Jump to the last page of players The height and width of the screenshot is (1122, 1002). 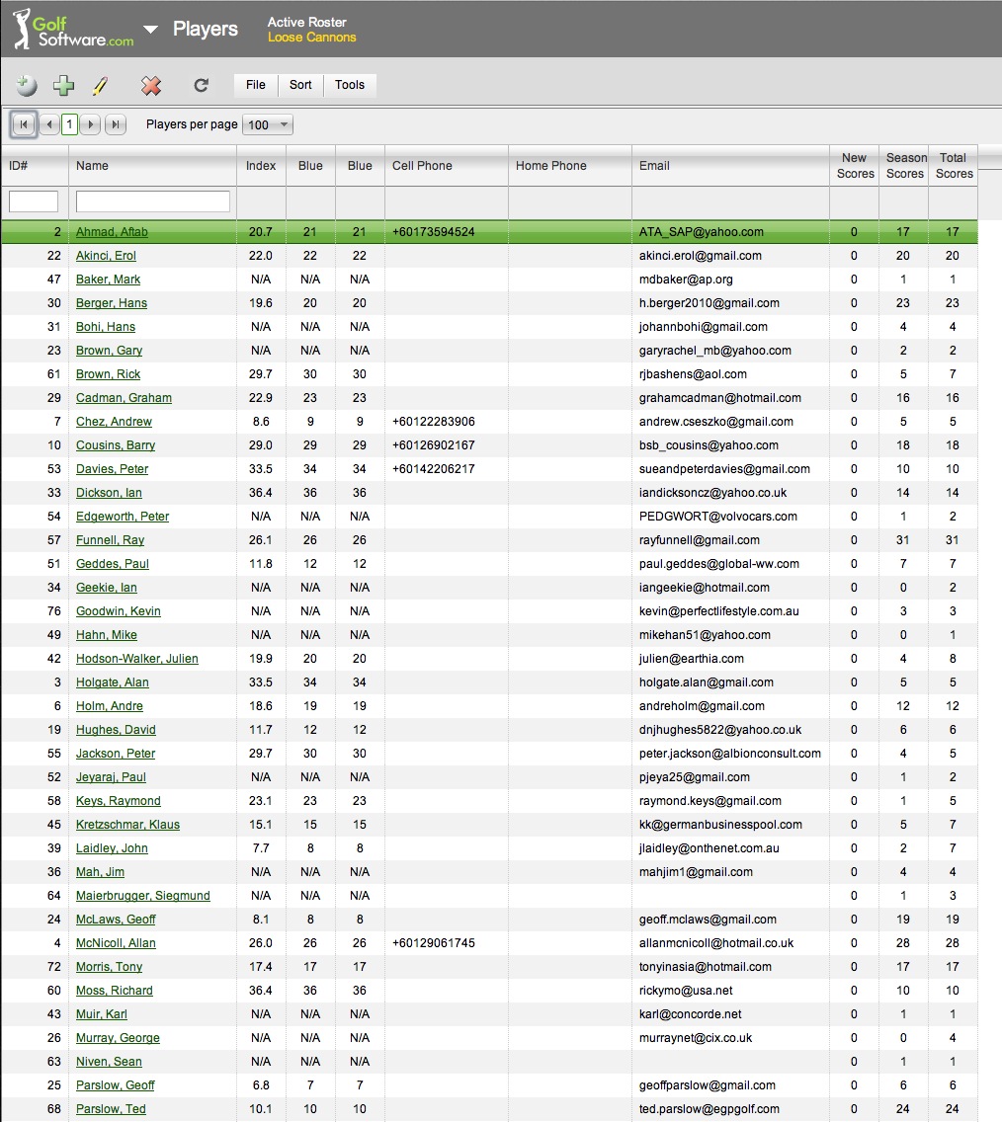(116, 124)
